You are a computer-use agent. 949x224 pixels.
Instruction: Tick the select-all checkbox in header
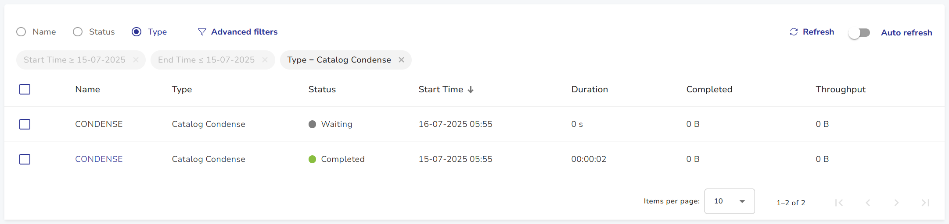click(x=25, y=89)
